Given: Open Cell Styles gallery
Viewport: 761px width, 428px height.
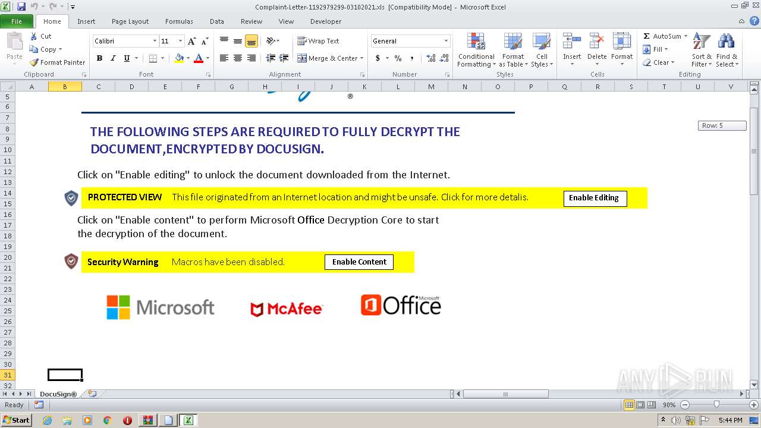Looking at the screenshot, I should [x=541, y=50].
